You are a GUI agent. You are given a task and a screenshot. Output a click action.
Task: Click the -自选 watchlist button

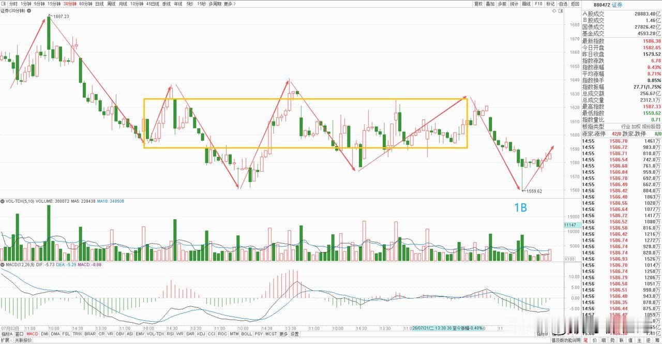pyautogui.click(x=563, y=4)
